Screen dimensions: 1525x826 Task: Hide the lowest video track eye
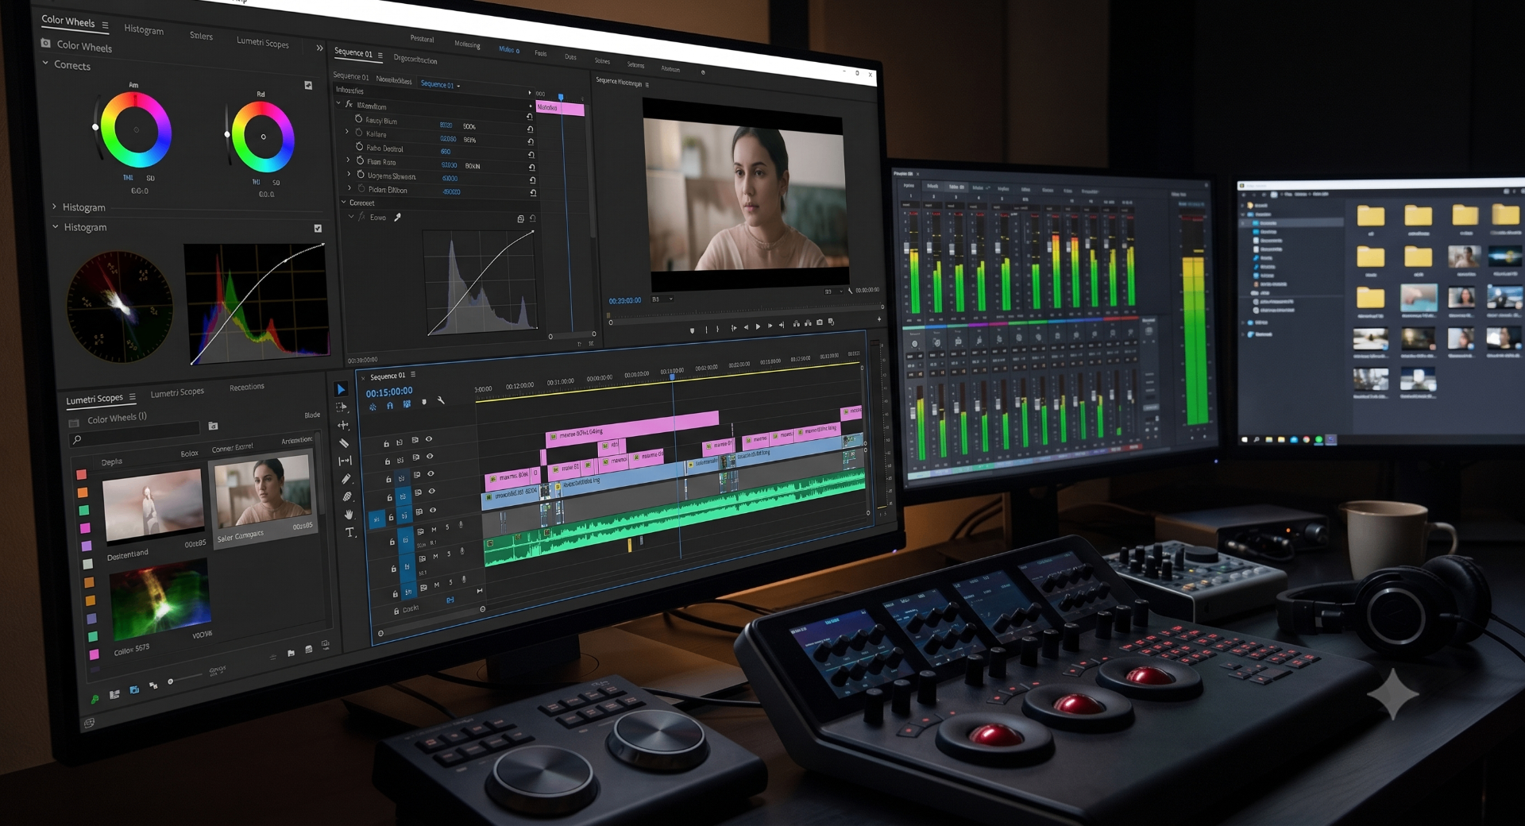coord(433,511)
